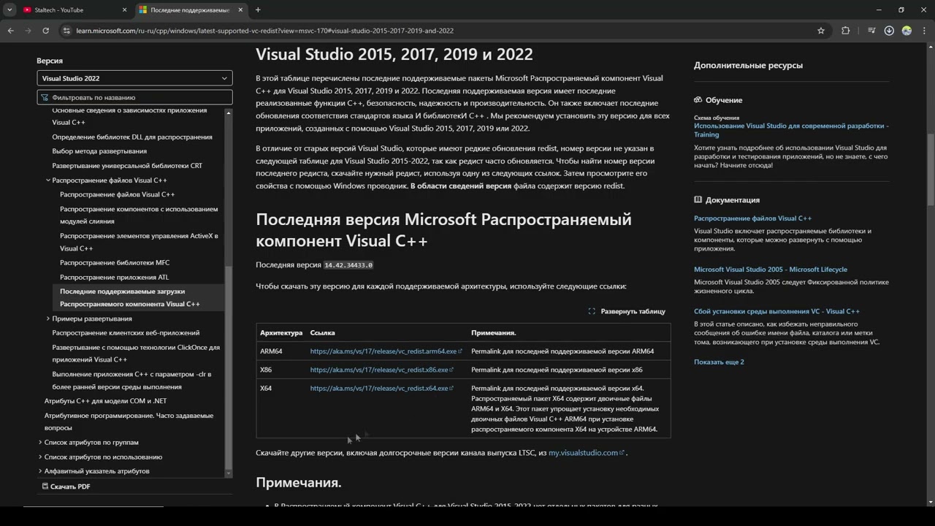Click Развернуть таблицу button
The image size is (935, 526).
click(627, 311)
